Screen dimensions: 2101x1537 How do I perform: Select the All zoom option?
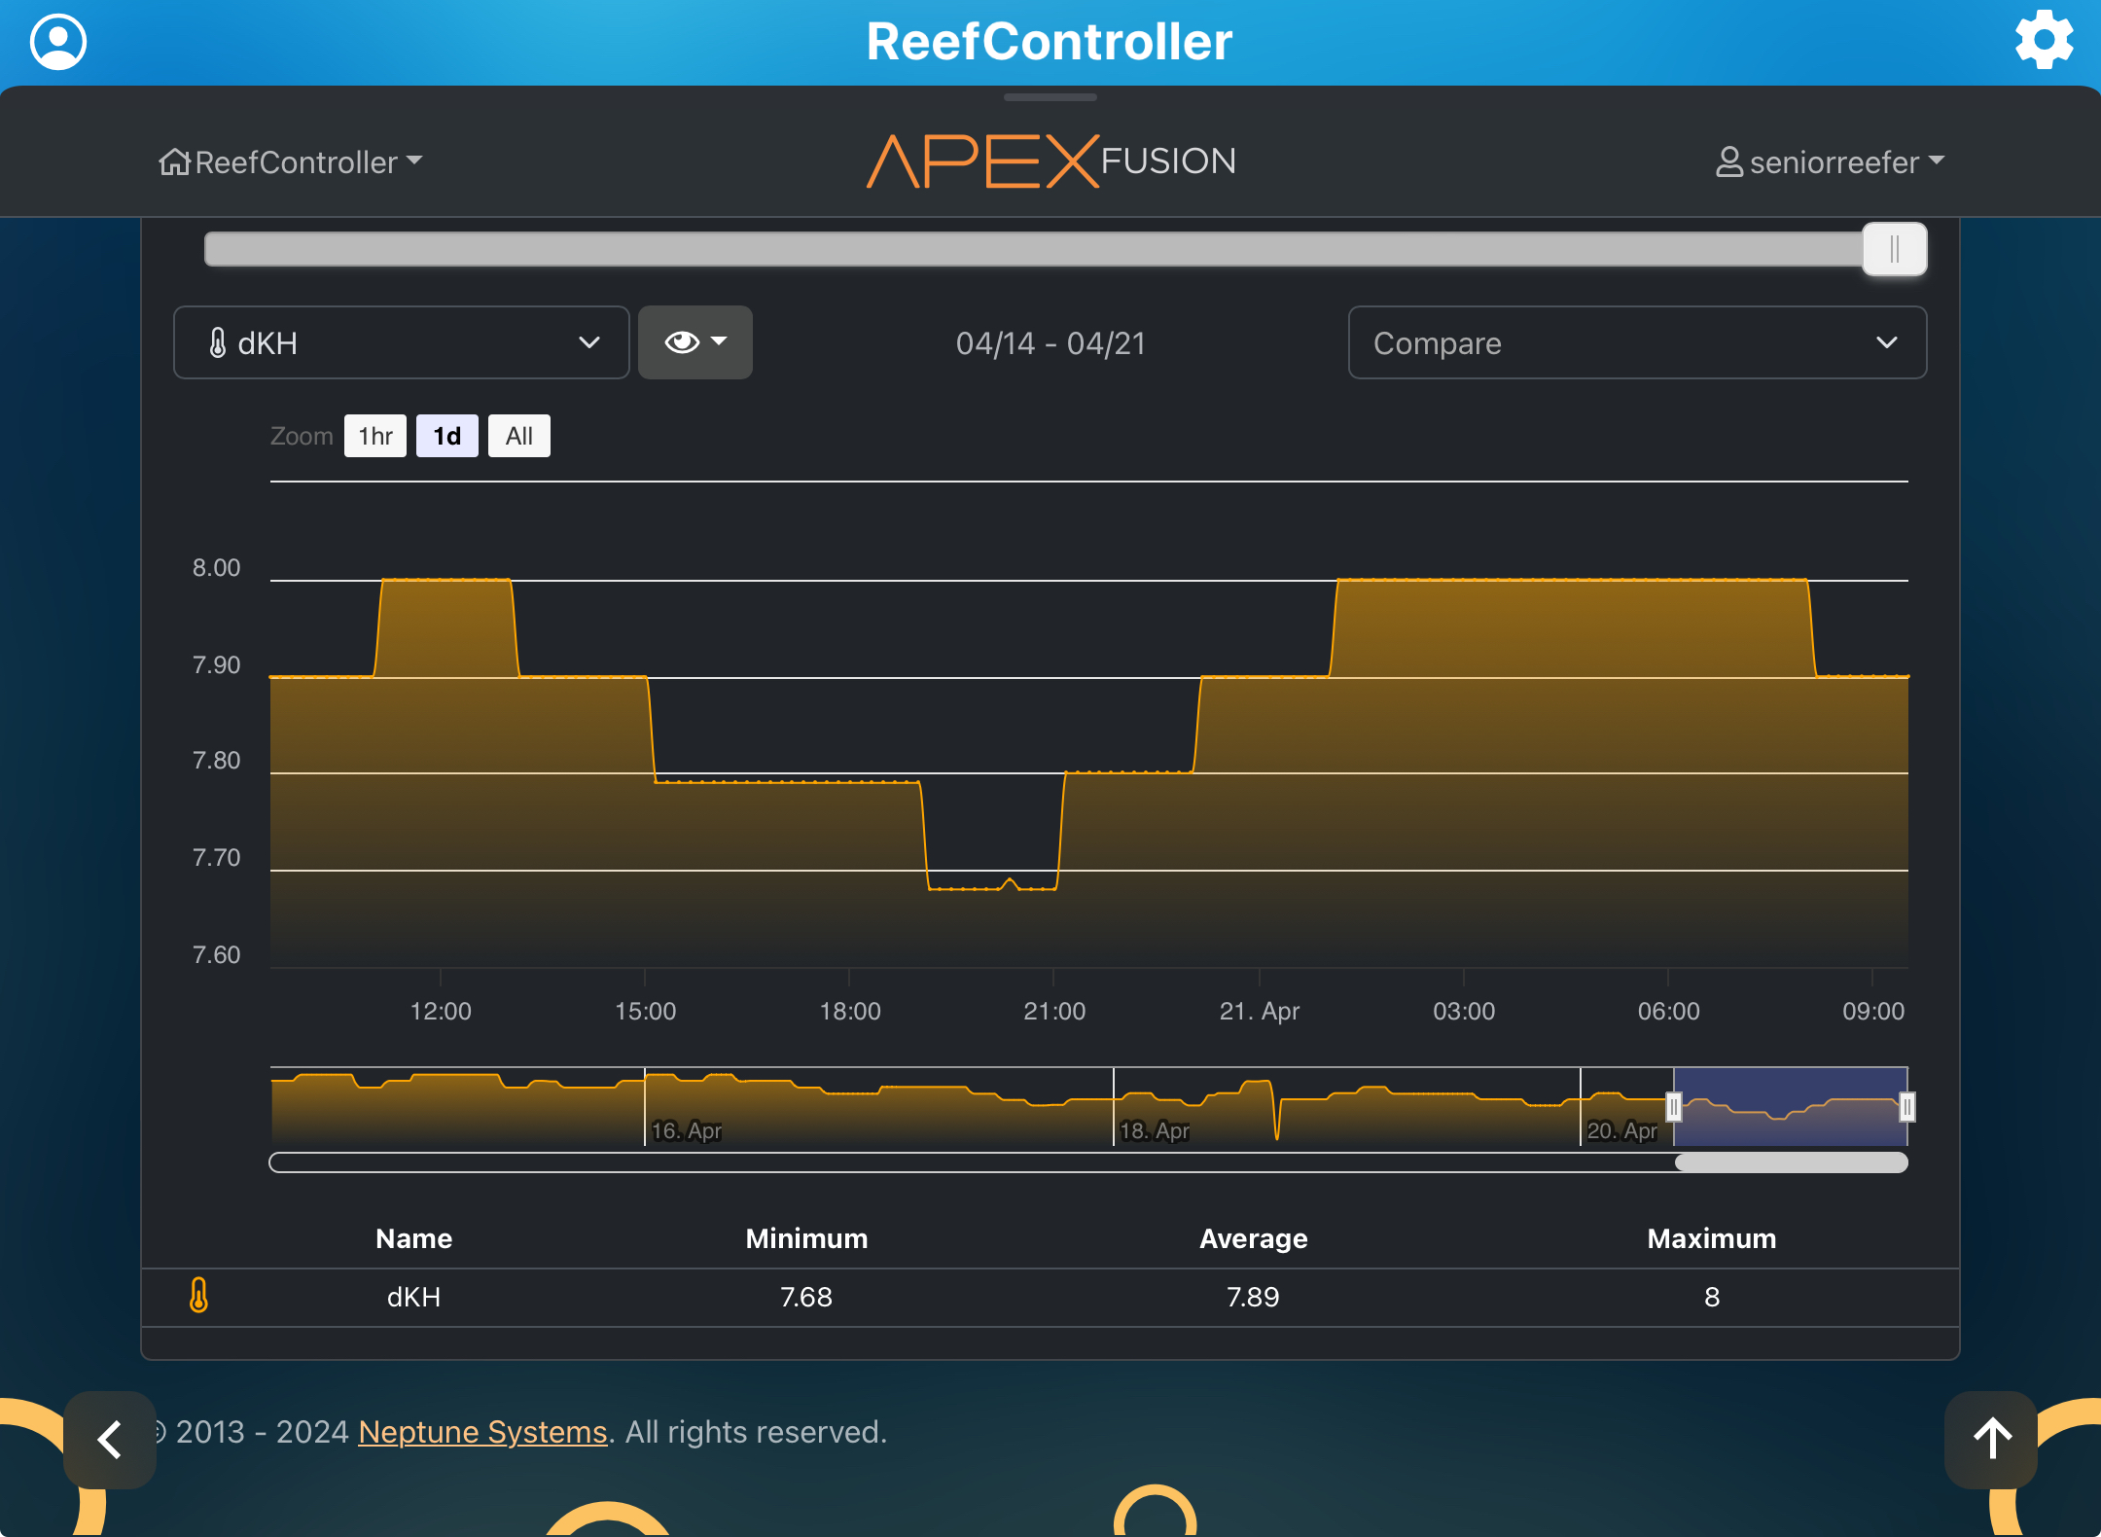click(x=518, y=436)
